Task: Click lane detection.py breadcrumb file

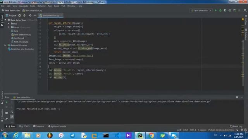Action: point(32,10)
